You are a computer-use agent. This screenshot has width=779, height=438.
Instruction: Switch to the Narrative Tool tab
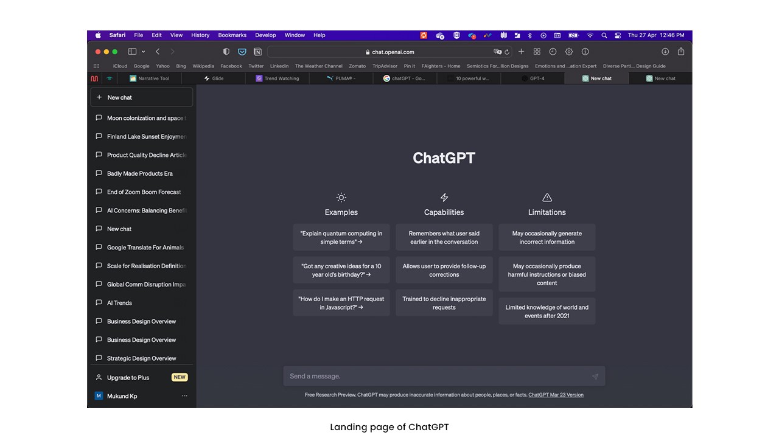click(149, 78)
